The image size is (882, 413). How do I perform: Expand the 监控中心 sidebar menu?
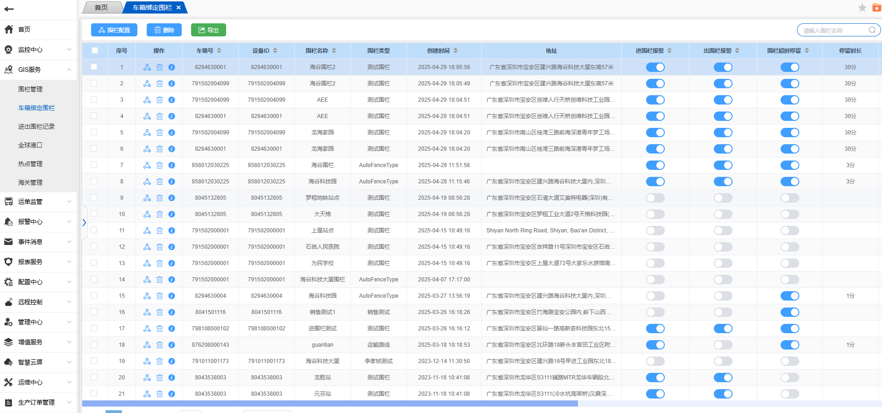coord(38,49)
